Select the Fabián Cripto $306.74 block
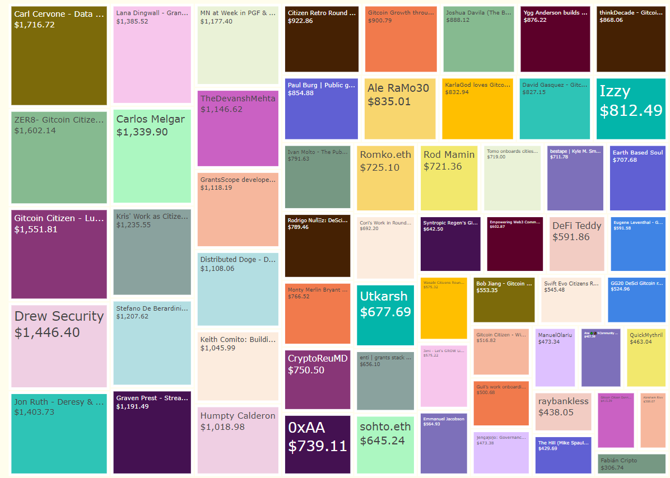 pos(631,463)
